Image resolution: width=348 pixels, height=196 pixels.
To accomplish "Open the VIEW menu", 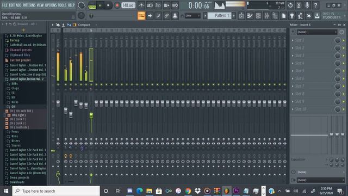I will tap(40, 5).
